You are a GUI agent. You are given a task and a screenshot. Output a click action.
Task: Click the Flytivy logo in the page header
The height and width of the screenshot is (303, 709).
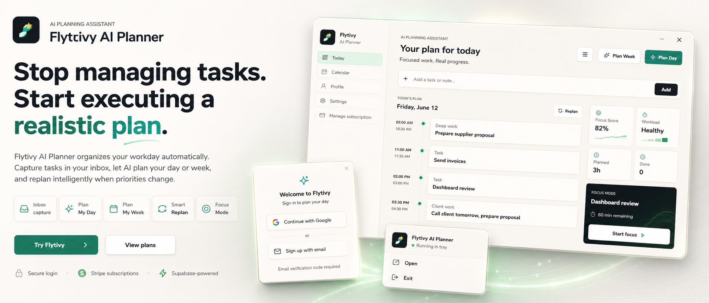[26, 30]
